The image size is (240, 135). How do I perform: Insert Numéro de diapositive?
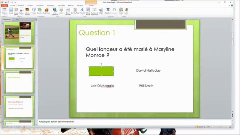[x=94, y=11]
